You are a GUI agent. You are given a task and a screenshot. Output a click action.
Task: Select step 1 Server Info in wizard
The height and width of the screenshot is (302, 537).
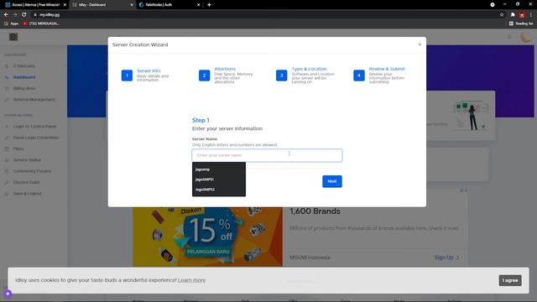coord(145,75)
